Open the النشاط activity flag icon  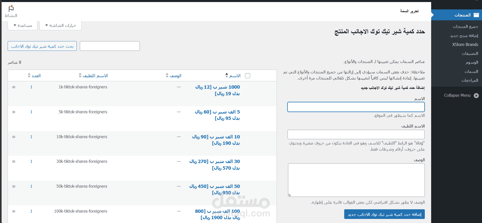pyautogui.click(x=11, y=9)
